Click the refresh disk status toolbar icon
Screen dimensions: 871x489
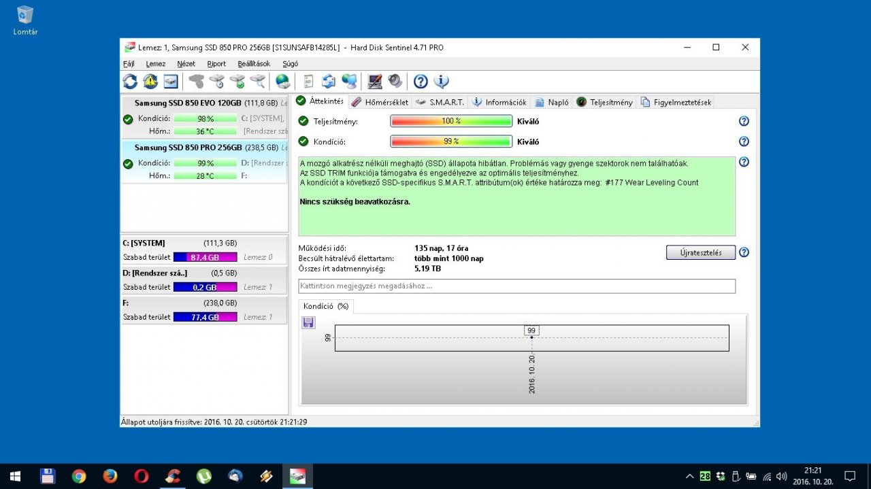coord(130,82)
